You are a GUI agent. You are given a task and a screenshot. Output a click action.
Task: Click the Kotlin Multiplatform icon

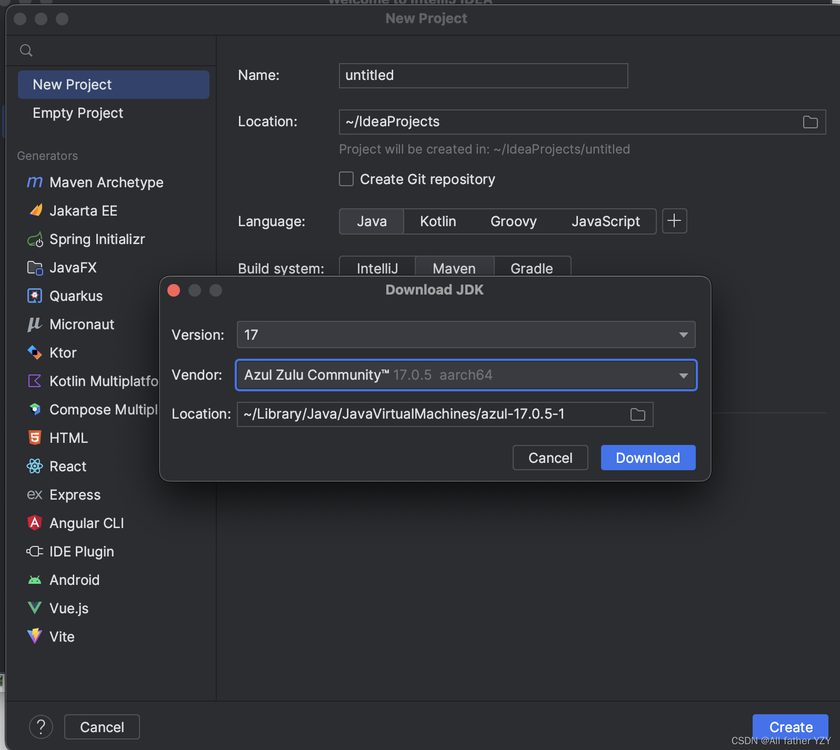[35, 381]
